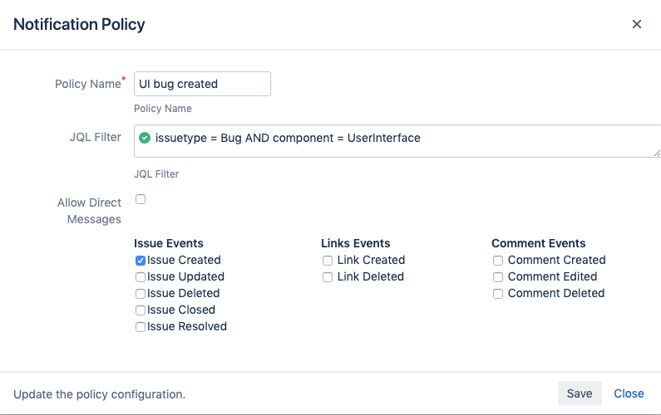Toggle the Link Deleted checkbox
The width and height of the screenshot is (661, 415).
pyautogui.click(x=328, y=276)
